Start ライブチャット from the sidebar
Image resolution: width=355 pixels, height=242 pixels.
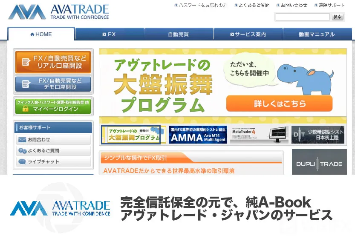tap(53, 161)
